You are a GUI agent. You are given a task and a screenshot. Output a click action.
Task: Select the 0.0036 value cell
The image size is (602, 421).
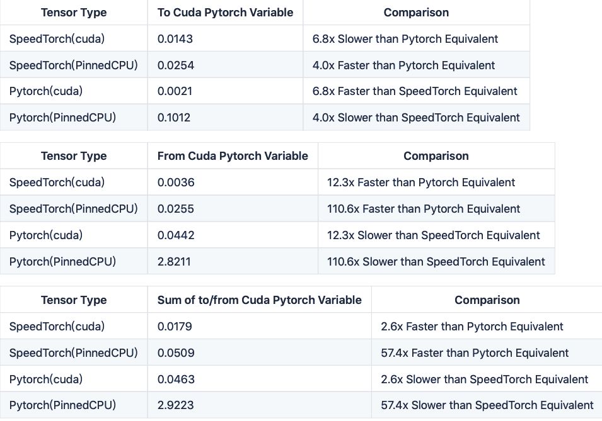coord(176,182)
